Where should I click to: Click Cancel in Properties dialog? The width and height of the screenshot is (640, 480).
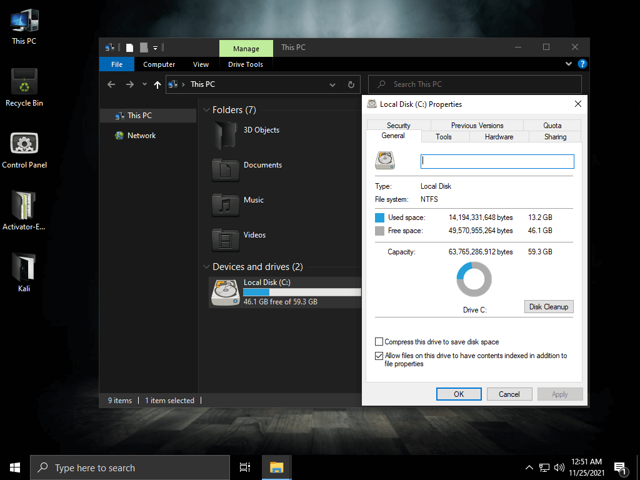(509, 394)
